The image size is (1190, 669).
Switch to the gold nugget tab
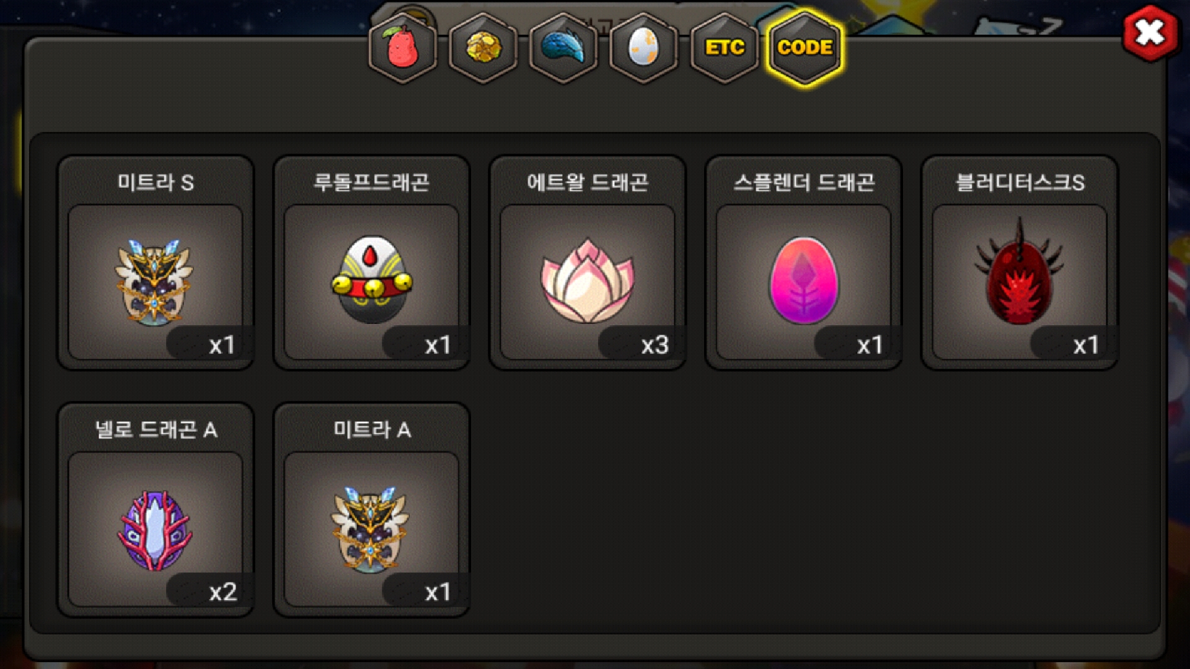pyautogui.click(x=483, y=48)
